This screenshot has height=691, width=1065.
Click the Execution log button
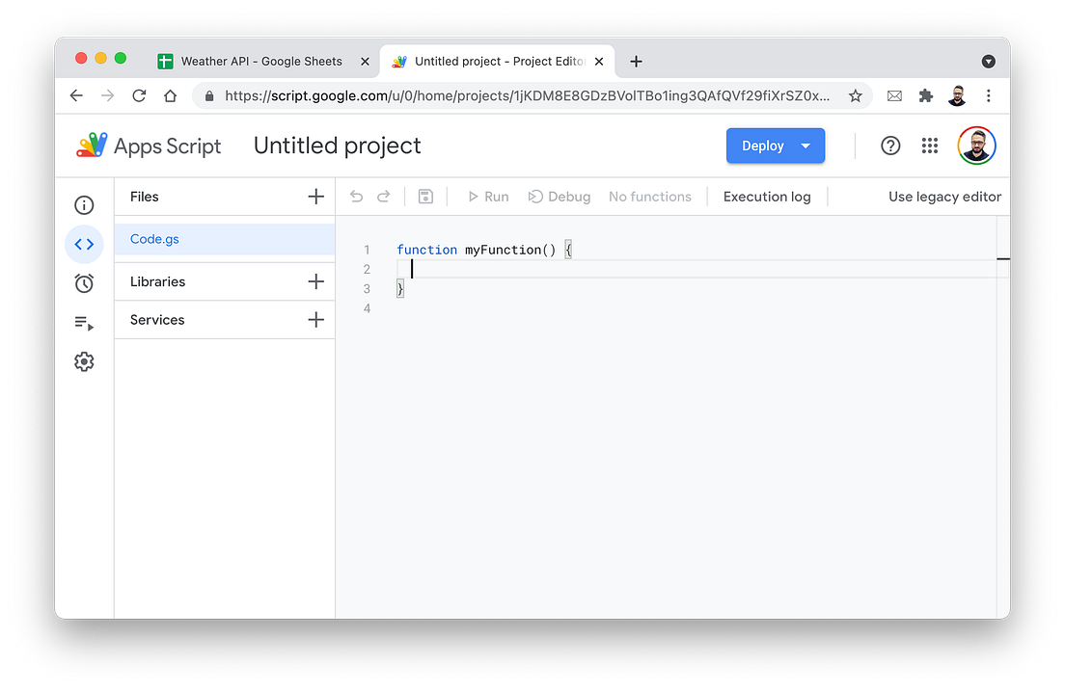767,197
